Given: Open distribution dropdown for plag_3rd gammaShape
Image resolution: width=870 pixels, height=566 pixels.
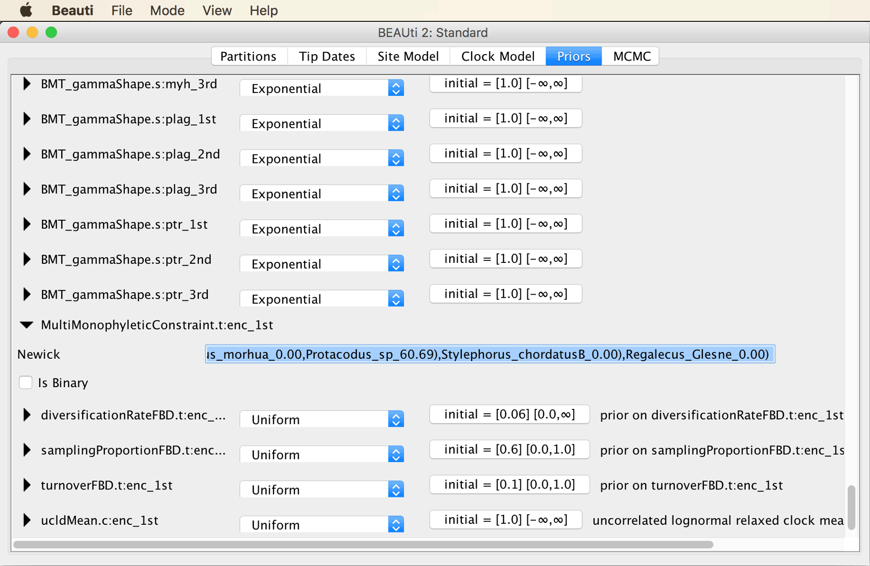Looking at the screenshot, I should (322, 194).
